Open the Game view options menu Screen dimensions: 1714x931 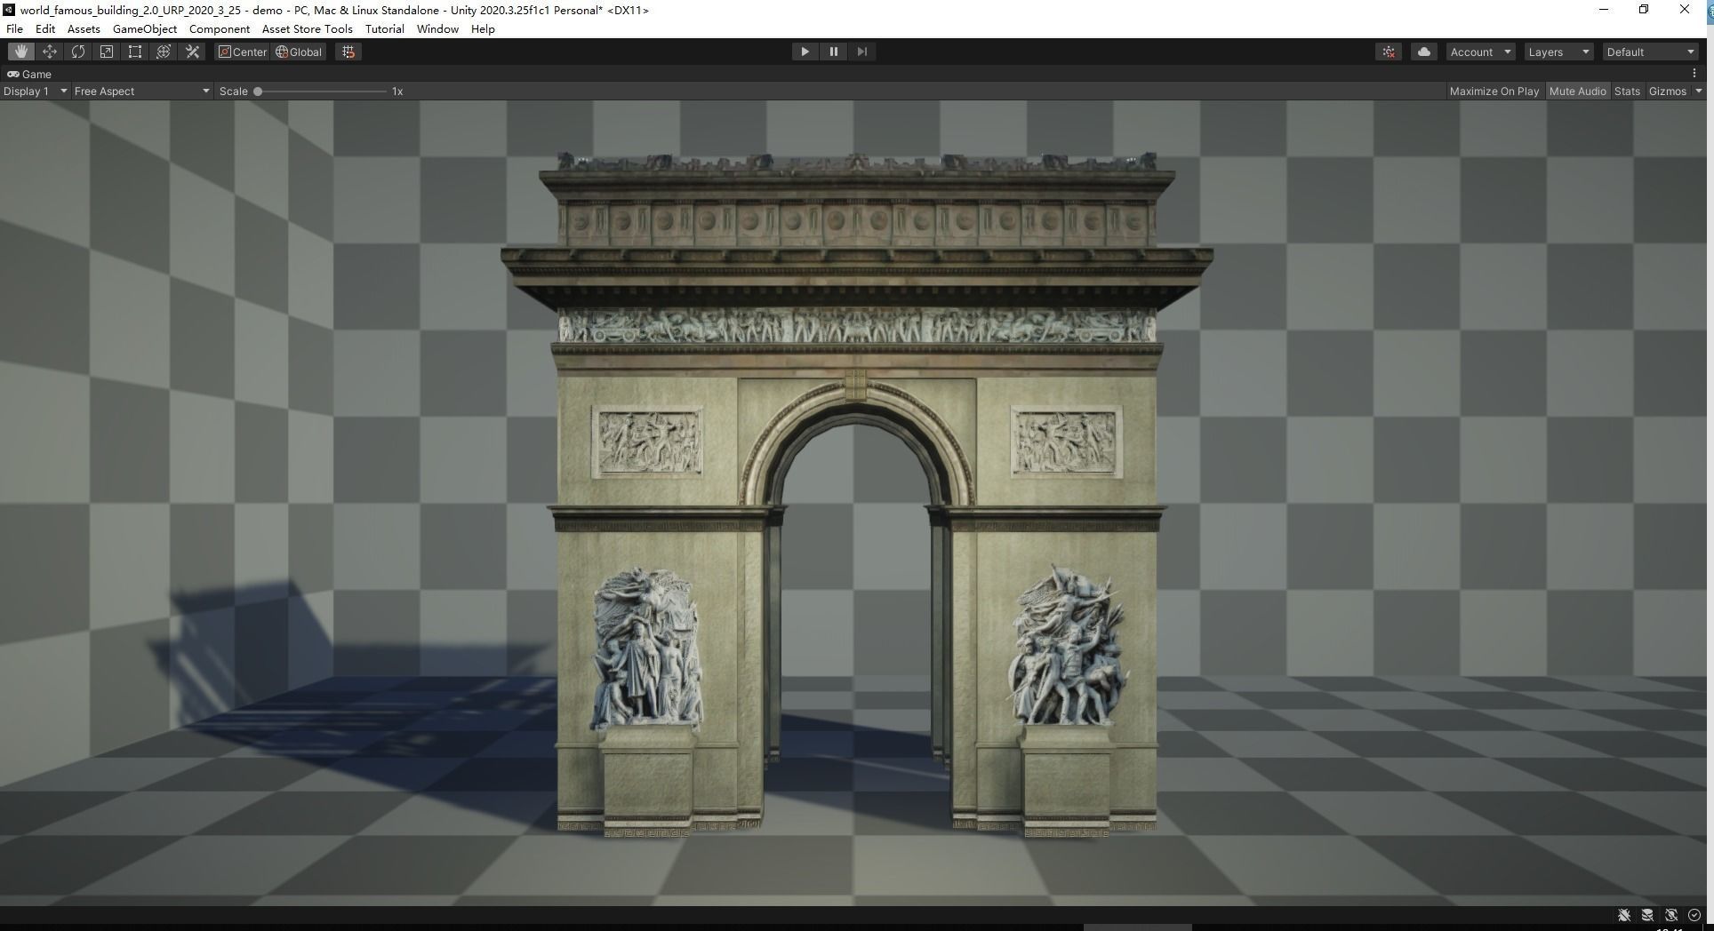coord(1694,74)
